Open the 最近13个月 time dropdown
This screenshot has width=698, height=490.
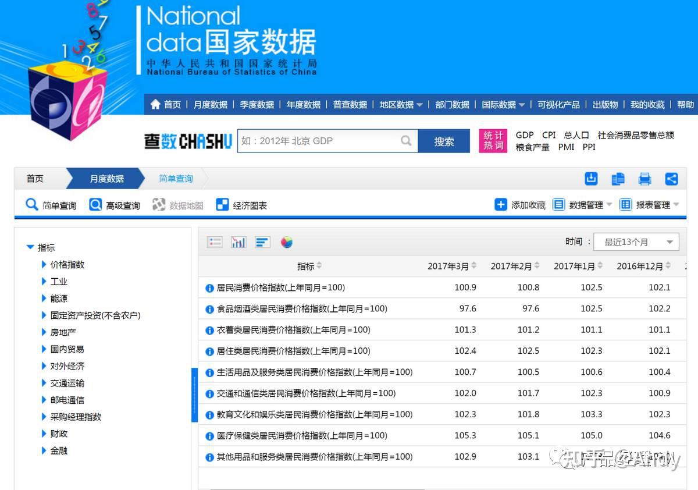point(636,242)
